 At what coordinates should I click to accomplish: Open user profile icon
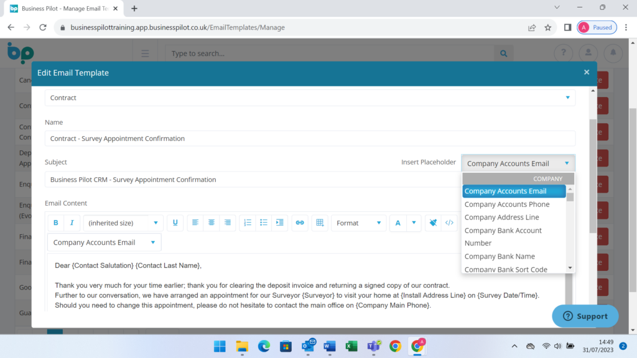click(588, 53)
